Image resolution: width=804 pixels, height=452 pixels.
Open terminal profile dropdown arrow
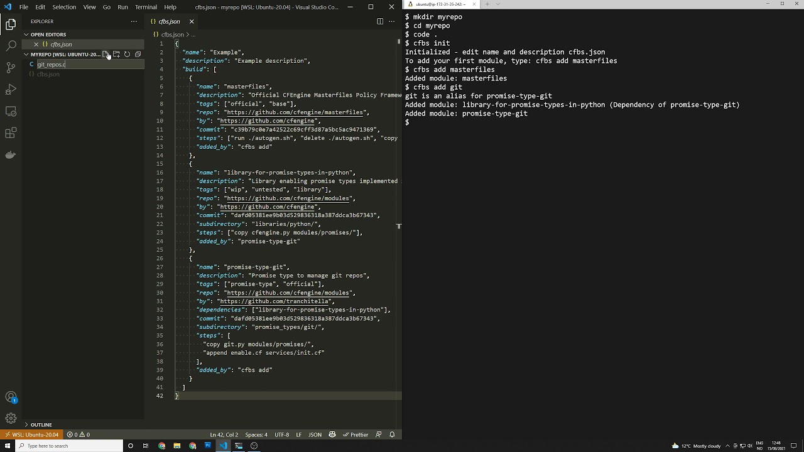pyautogui.click(x=499, y=4)
